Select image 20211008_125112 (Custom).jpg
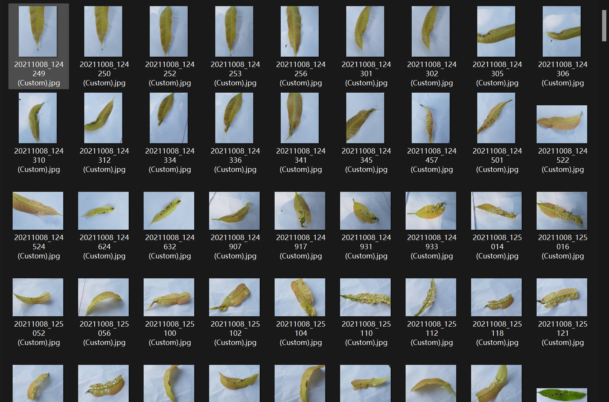Screen dimensions: 609x402 (x=431, y=297)
